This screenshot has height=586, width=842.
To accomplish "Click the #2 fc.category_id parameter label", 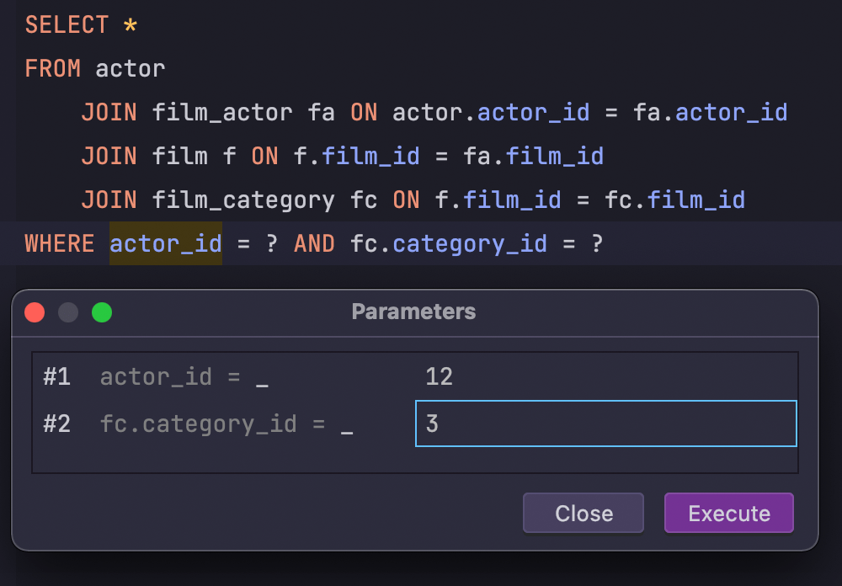I will tap(226, 424).
